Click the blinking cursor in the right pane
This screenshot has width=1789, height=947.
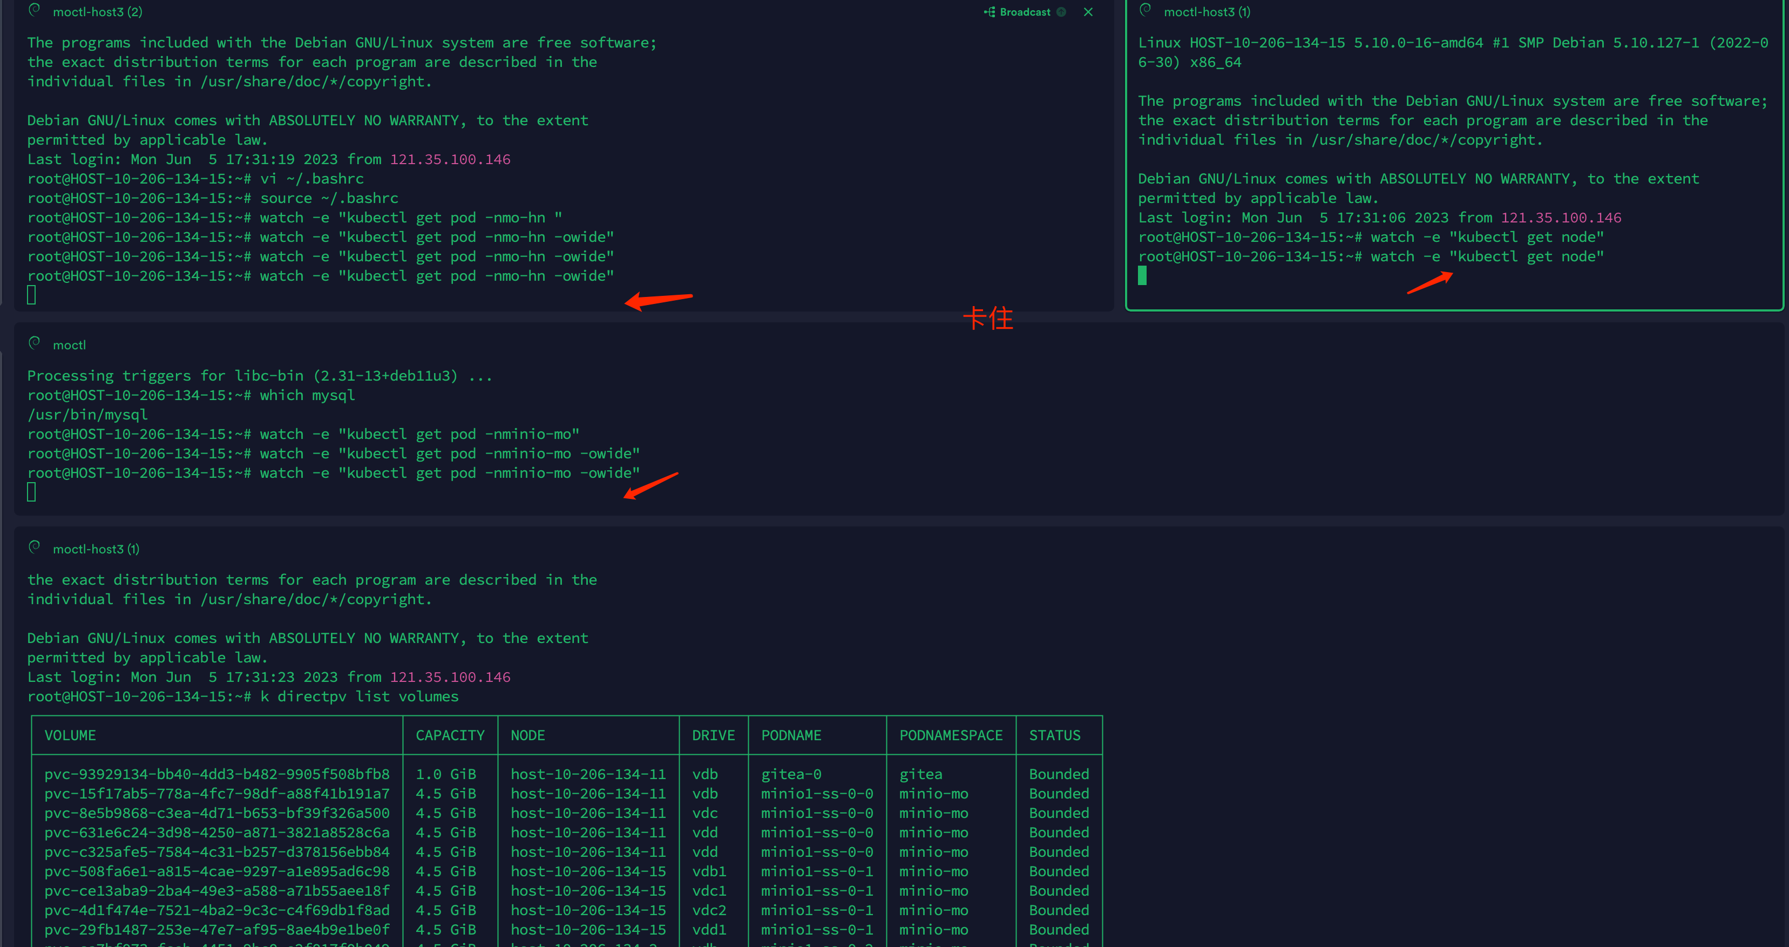1142,276
